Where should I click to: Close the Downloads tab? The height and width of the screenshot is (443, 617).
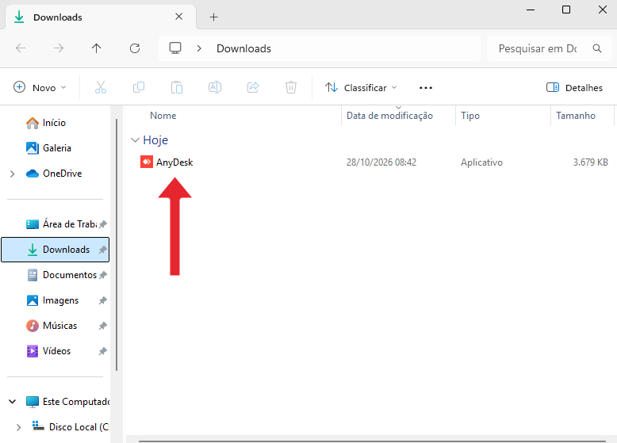(178, 17)
